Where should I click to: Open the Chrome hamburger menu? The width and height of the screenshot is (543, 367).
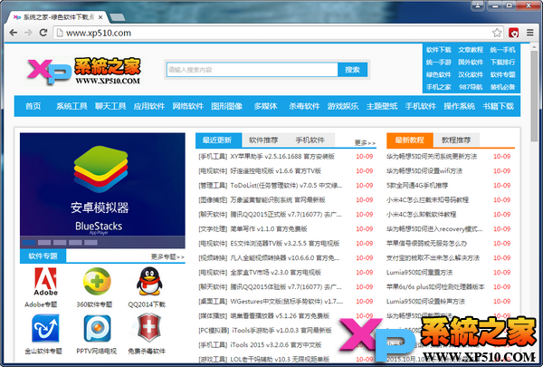point(529,33)
